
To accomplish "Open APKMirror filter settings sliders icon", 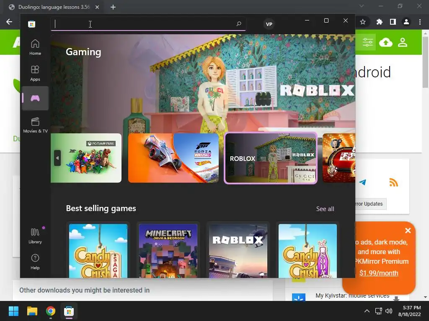I will pyautogui.click(x=368, y=42).
